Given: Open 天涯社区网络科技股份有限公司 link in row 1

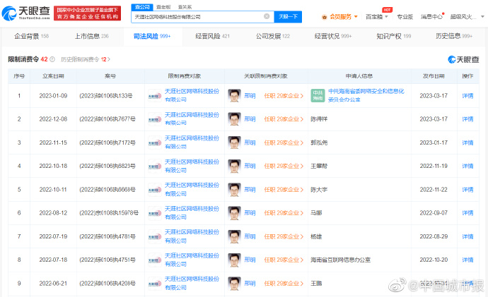Looking at the screenshot, I should click(192, 95).
